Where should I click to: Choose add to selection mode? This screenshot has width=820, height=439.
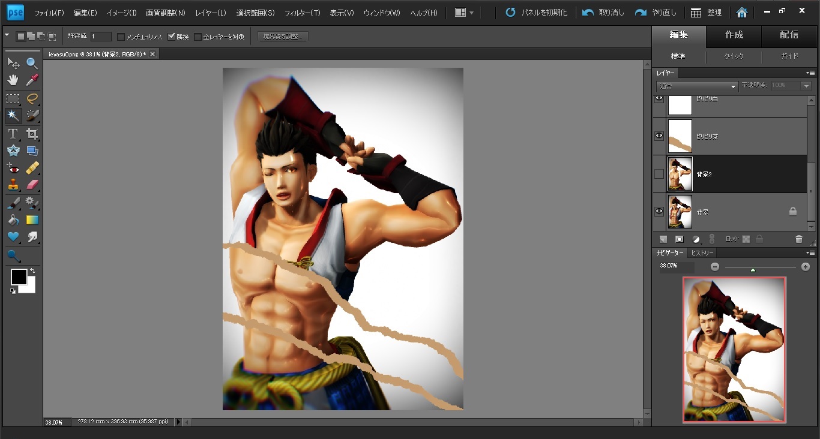tap(29, 37)
